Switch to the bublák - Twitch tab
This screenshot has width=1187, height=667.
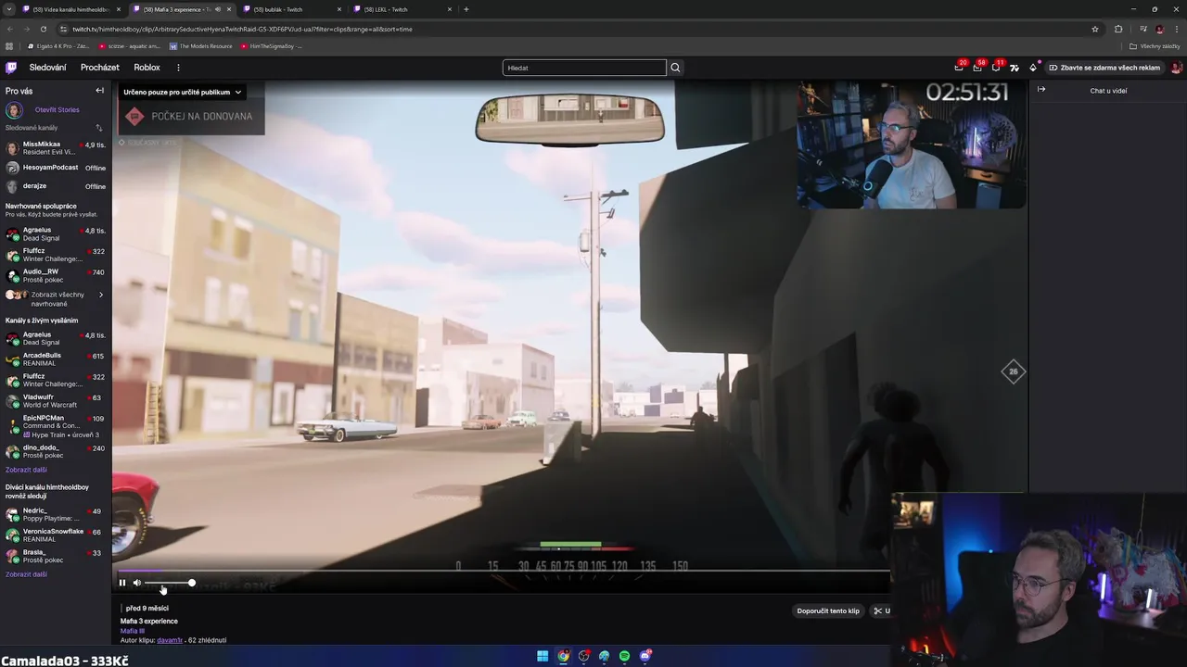[290, 9]
